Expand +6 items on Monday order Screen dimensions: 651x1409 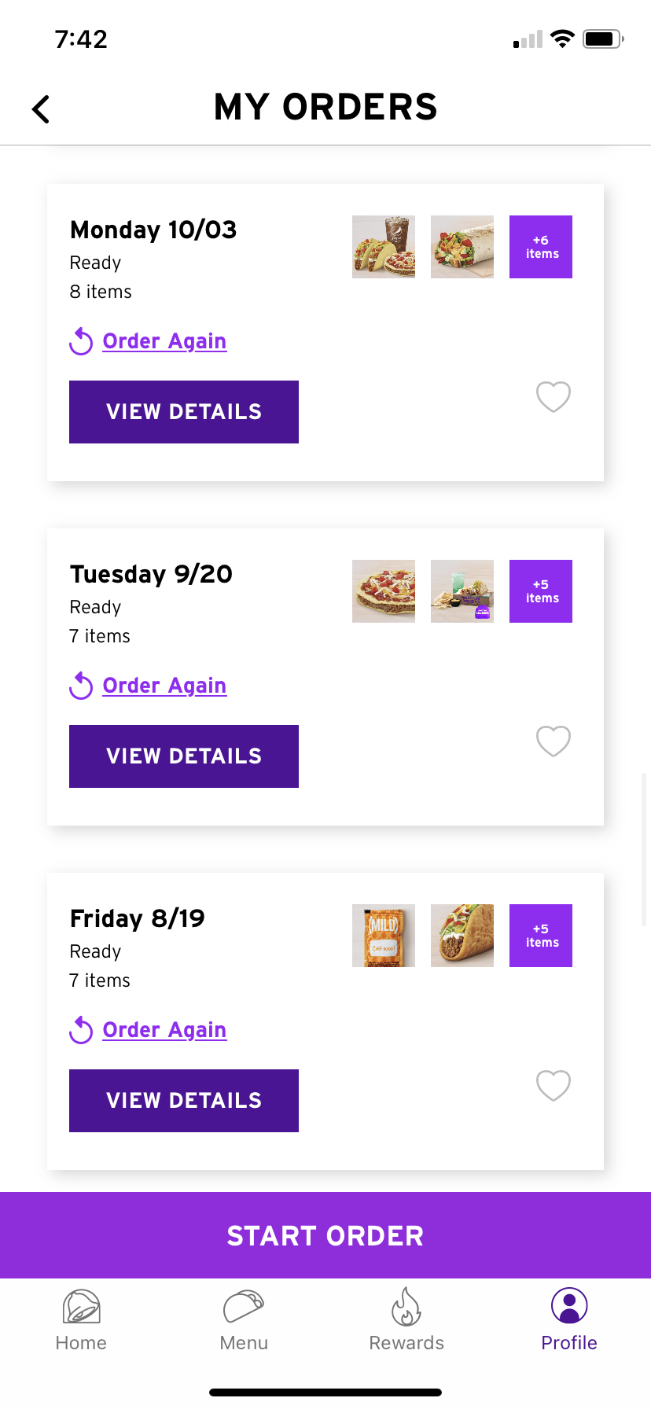(x=541, y=247)
